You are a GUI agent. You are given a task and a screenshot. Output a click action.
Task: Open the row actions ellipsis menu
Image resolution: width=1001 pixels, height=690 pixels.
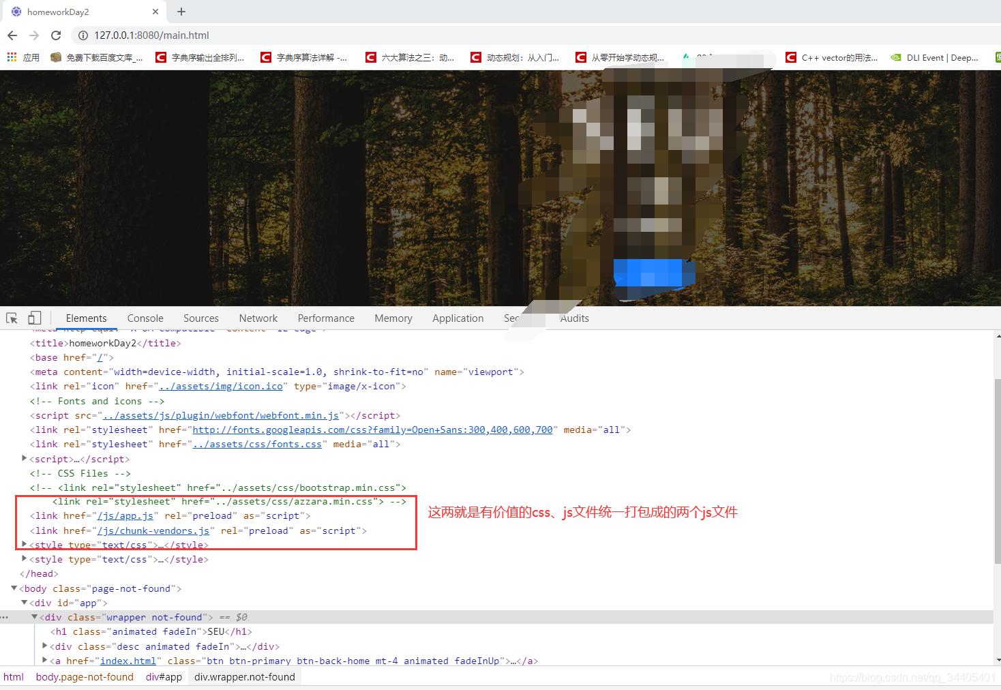coord(5,617)
